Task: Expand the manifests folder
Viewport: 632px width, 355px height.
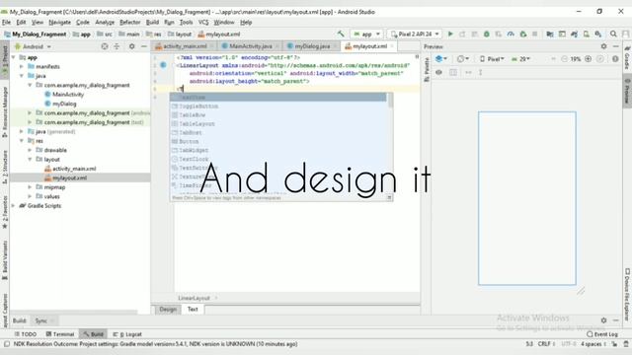Action: point(22,66)
